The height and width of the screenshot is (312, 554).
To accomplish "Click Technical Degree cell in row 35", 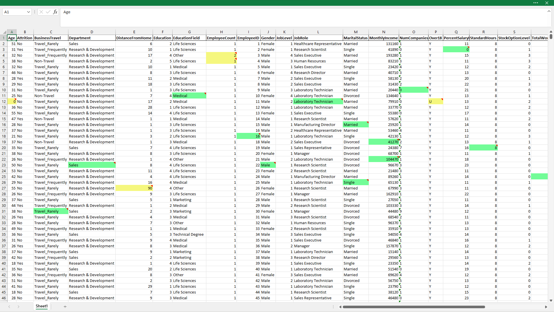I will point(189,234).
